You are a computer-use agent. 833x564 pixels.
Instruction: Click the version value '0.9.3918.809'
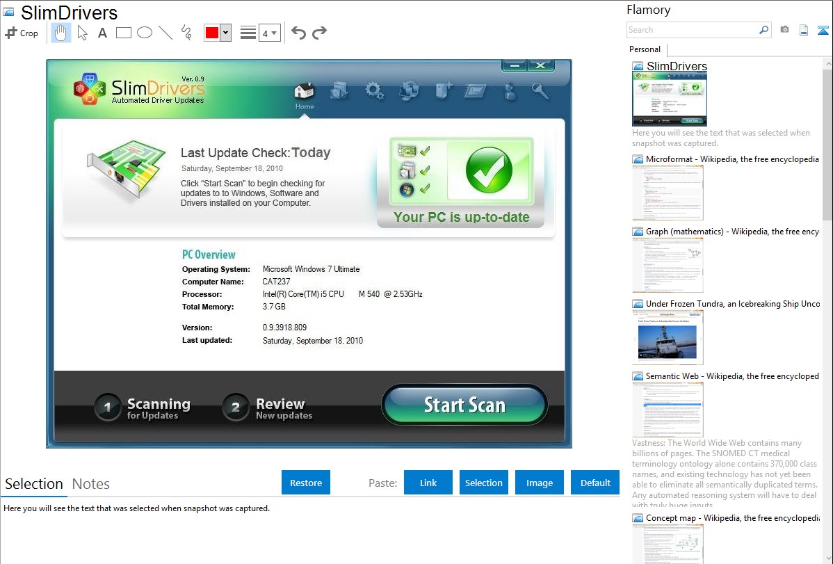pos(285,328)
